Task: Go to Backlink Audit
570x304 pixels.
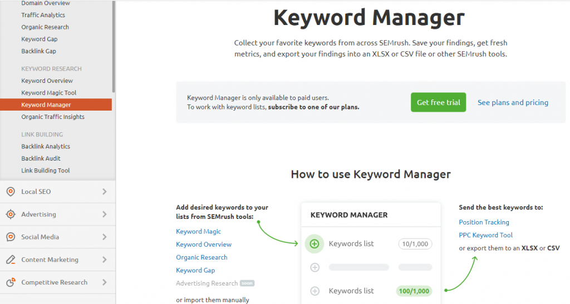Action: (x=41, y=158)
